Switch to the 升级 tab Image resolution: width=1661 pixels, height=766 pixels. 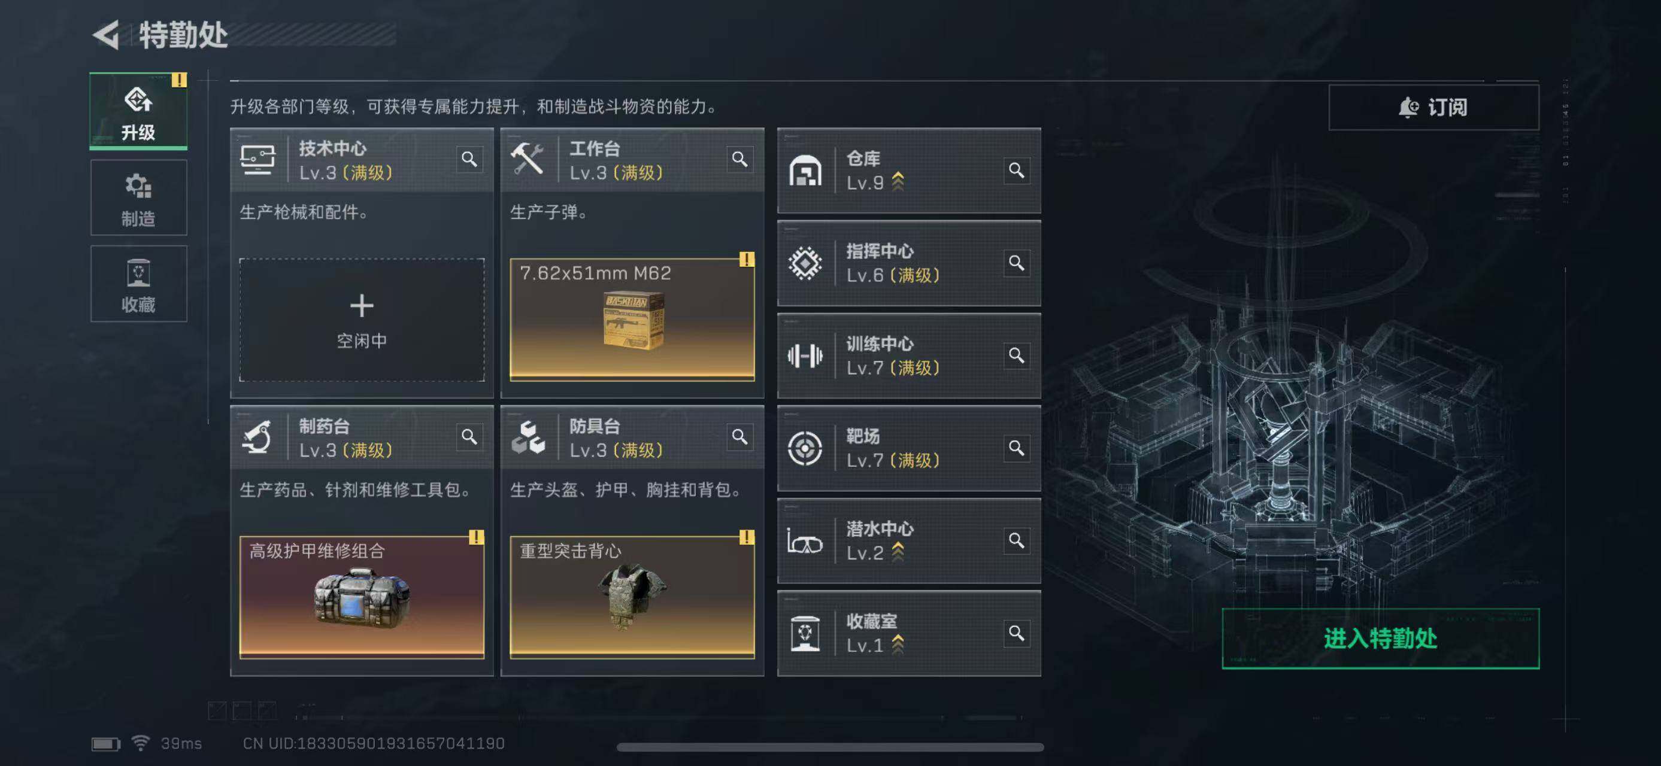pyautogui.click(x=139, y=111)
